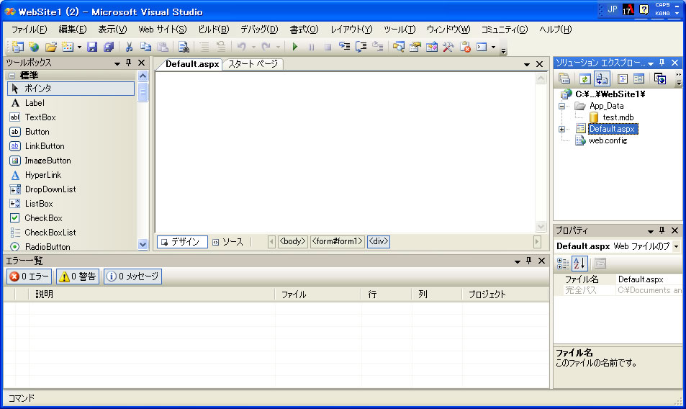The height and width of the screenshot is (409, 686).
Task: Click the View Designer icon in Solution Explorer
Action: tap(638, 78)
